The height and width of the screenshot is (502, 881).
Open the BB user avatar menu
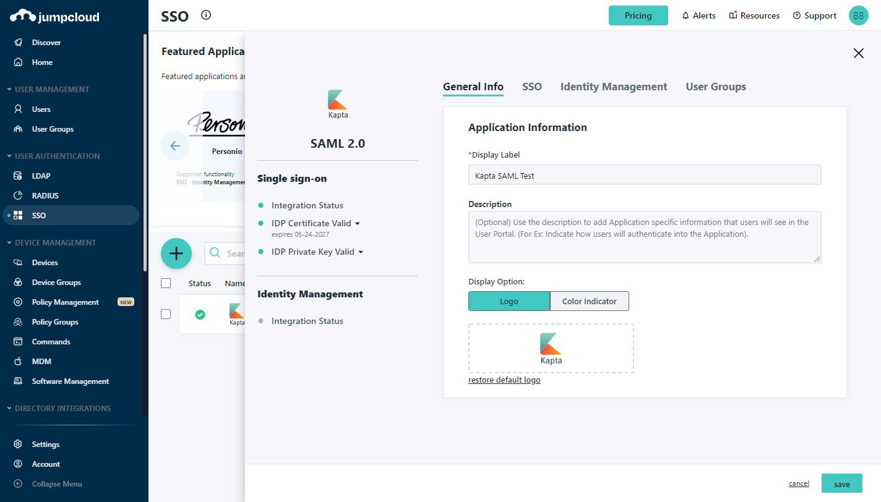coord(858,16)
